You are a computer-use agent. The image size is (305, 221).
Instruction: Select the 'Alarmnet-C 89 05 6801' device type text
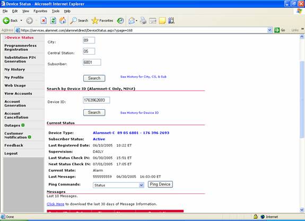point(116,133)
